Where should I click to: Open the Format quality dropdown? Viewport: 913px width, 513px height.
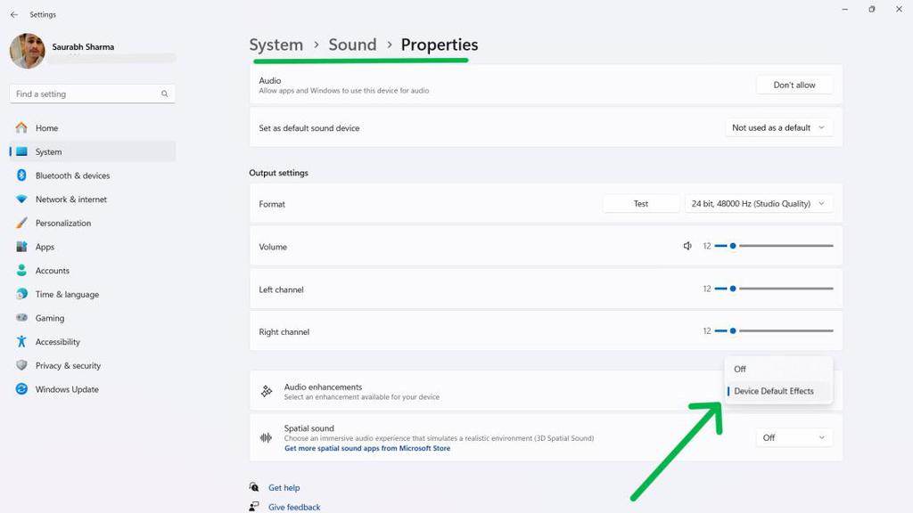[760, 204]
